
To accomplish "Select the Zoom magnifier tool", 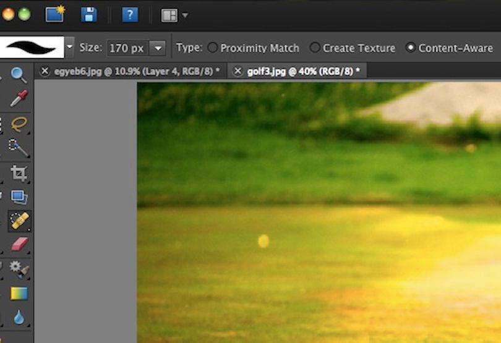I will click(x=19, y=75).
